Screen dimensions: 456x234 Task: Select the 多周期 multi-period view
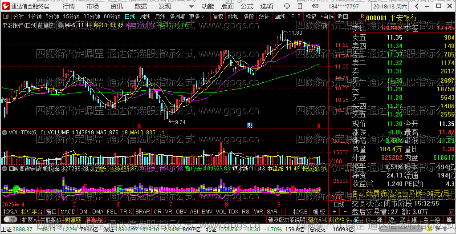(177, 16)
